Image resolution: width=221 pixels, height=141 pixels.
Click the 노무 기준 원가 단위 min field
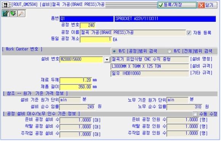coord(178,100)
